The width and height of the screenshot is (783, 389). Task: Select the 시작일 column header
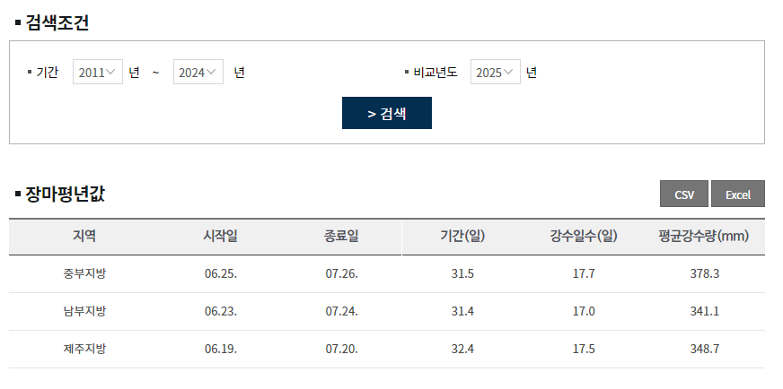(220, 236)
